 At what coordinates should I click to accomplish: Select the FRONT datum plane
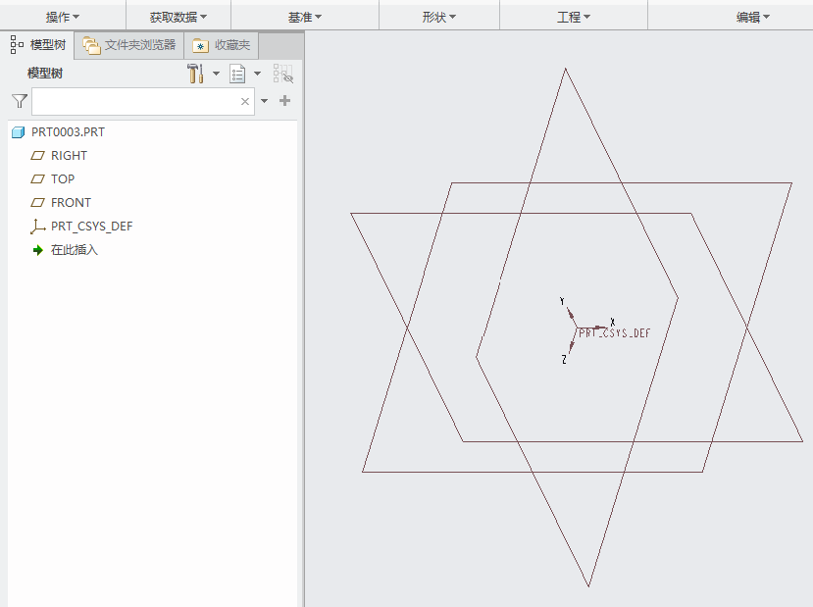(x=61, y=203)
